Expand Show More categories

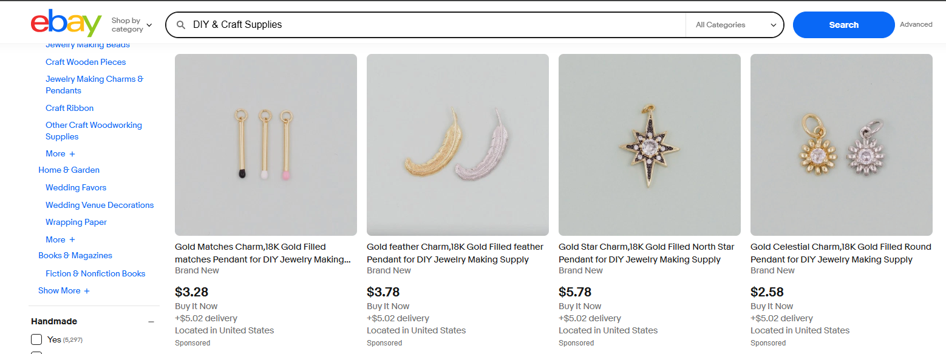click(63, 290)
